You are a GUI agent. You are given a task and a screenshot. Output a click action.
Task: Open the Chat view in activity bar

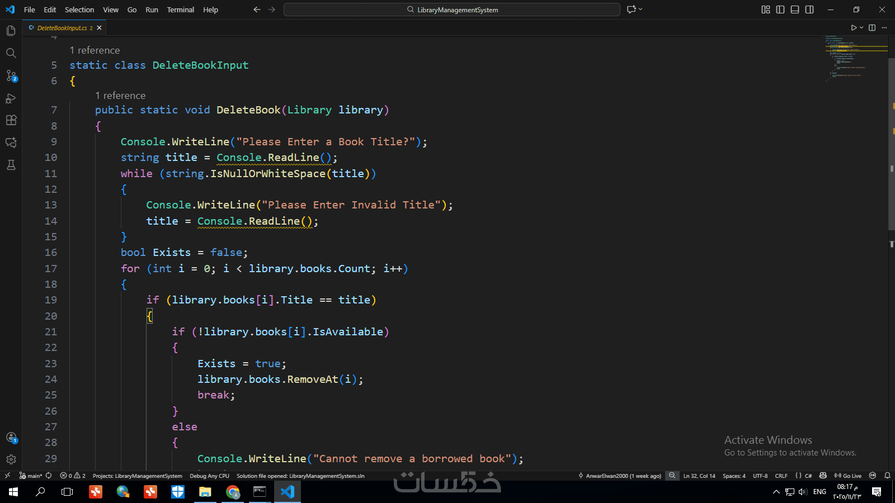[11, 143]
